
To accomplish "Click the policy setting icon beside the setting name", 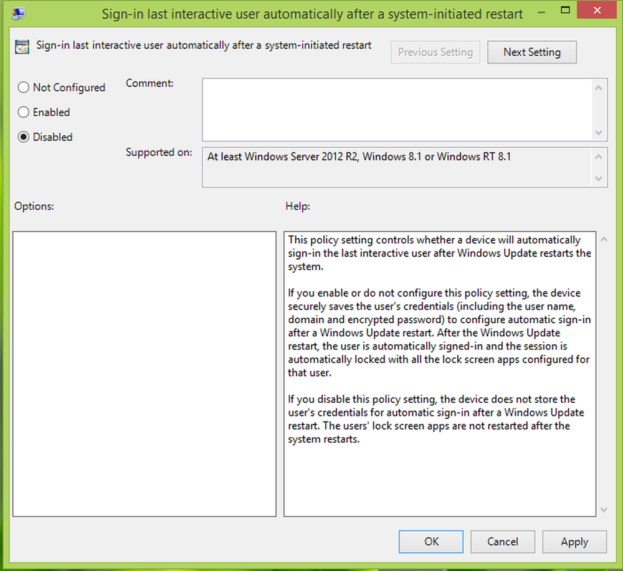I will 22,46.
